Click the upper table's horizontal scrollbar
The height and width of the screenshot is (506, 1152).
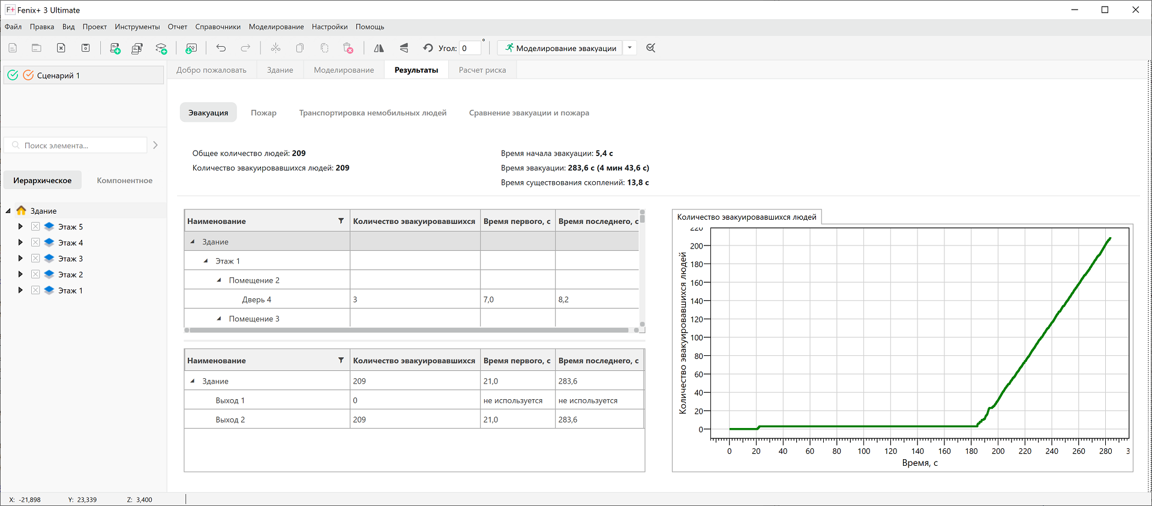409,330
